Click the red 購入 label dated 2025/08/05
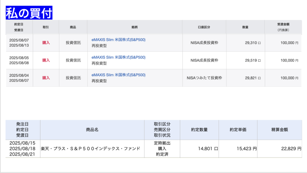This screenshot has width=307, height=173. coord(46,60)
